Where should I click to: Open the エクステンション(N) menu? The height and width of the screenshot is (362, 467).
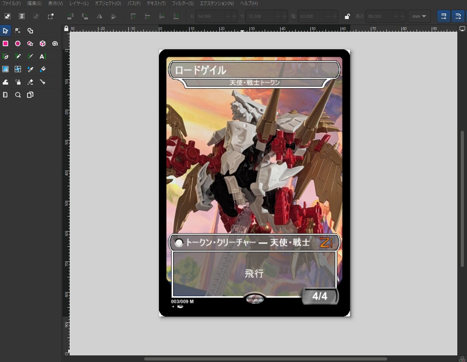217,3
